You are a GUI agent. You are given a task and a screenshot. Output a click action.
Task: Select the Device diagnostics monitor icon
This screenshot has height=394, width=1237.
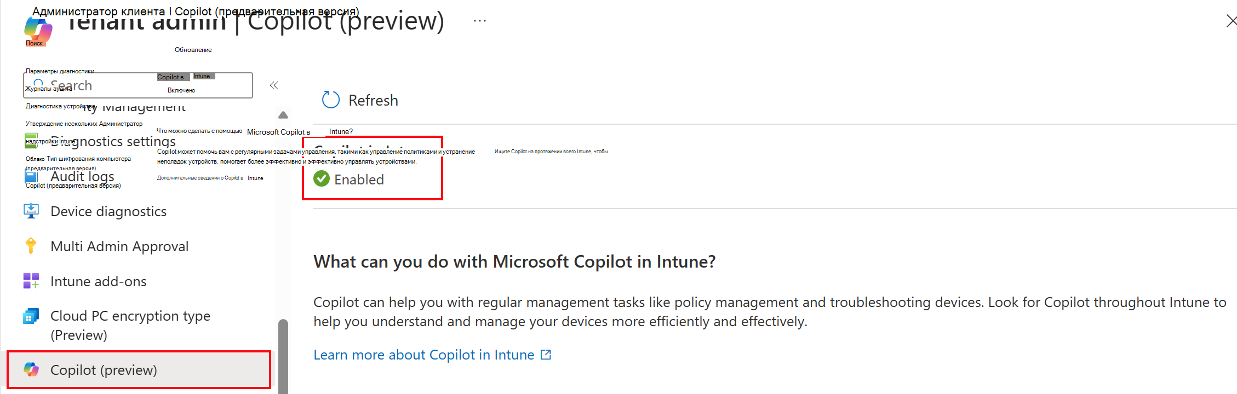coord(31,211)
